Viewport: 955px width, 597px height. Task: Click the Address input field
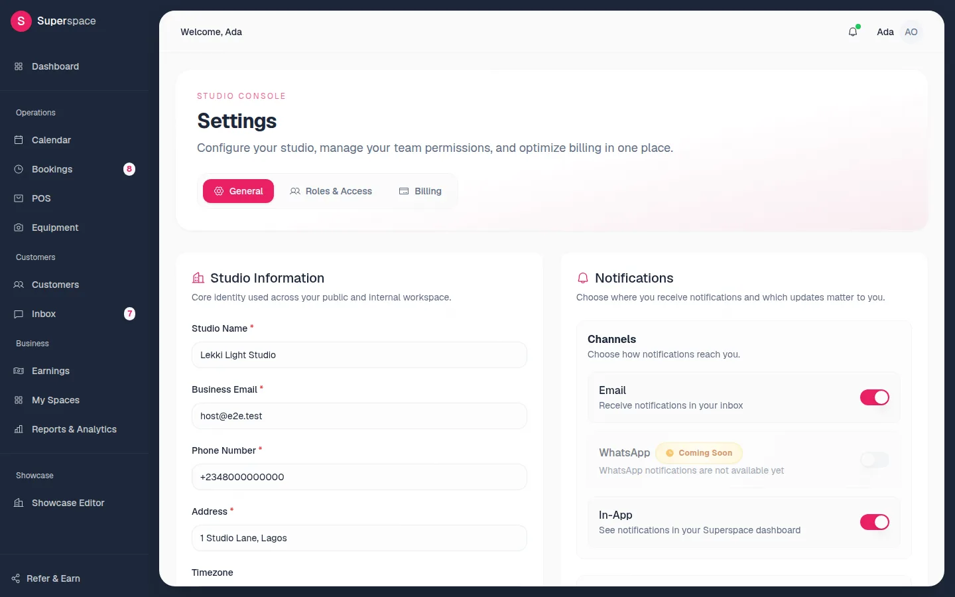(x=359, y=538)
